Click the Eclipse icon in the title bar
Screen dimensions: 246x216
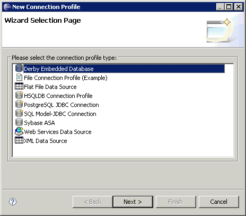(x=7, y=7)
